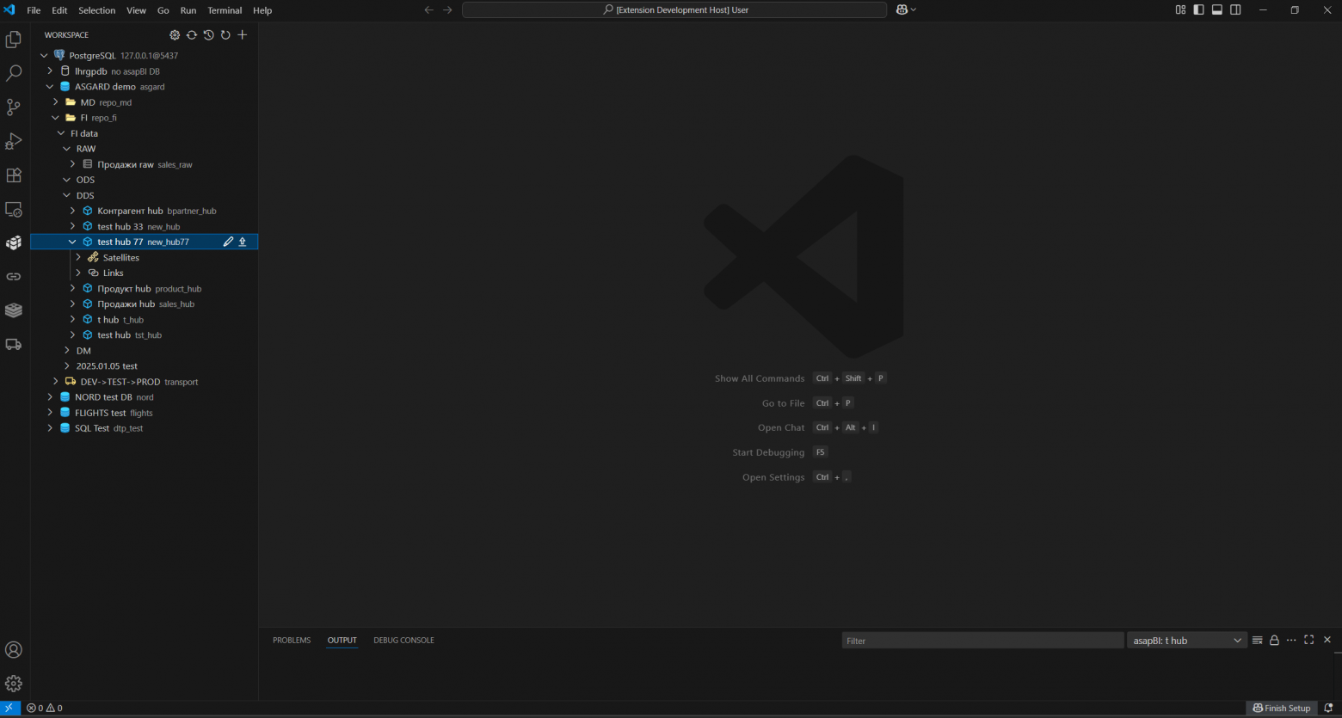Select the Output tab
Image resolution: width=1342 pixels, height=718 pixels.
342,641
